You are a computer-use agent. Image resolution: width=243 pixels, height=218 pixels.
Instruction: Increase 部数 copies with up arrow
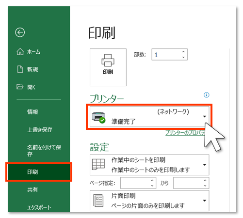(x=183, y=52)
